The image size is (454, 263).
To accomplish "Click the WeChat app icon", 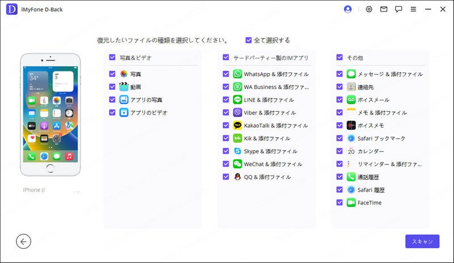I will pos(237,164).
